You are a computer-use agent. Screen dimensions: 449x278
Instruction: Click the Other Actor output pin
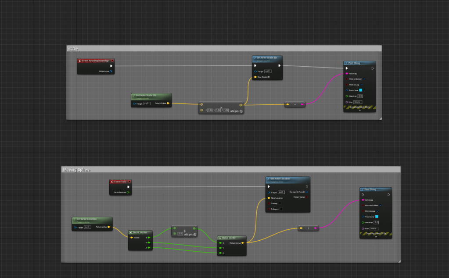pyautogui.click(x=111, y=71)
